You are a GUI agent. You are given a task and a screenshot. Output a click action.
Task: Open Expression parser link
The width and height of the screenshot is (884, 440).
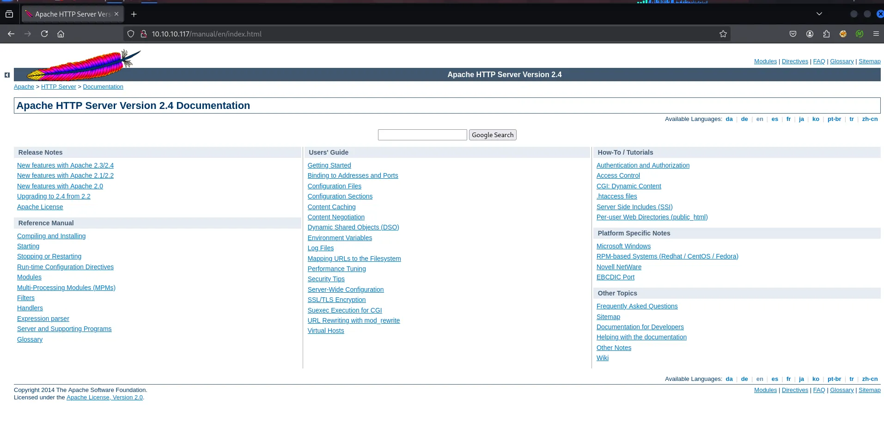(x=43, y=319)
